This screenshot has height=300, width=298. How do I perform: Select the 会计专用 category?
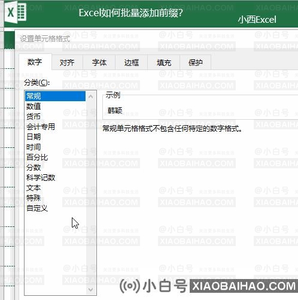55,126
